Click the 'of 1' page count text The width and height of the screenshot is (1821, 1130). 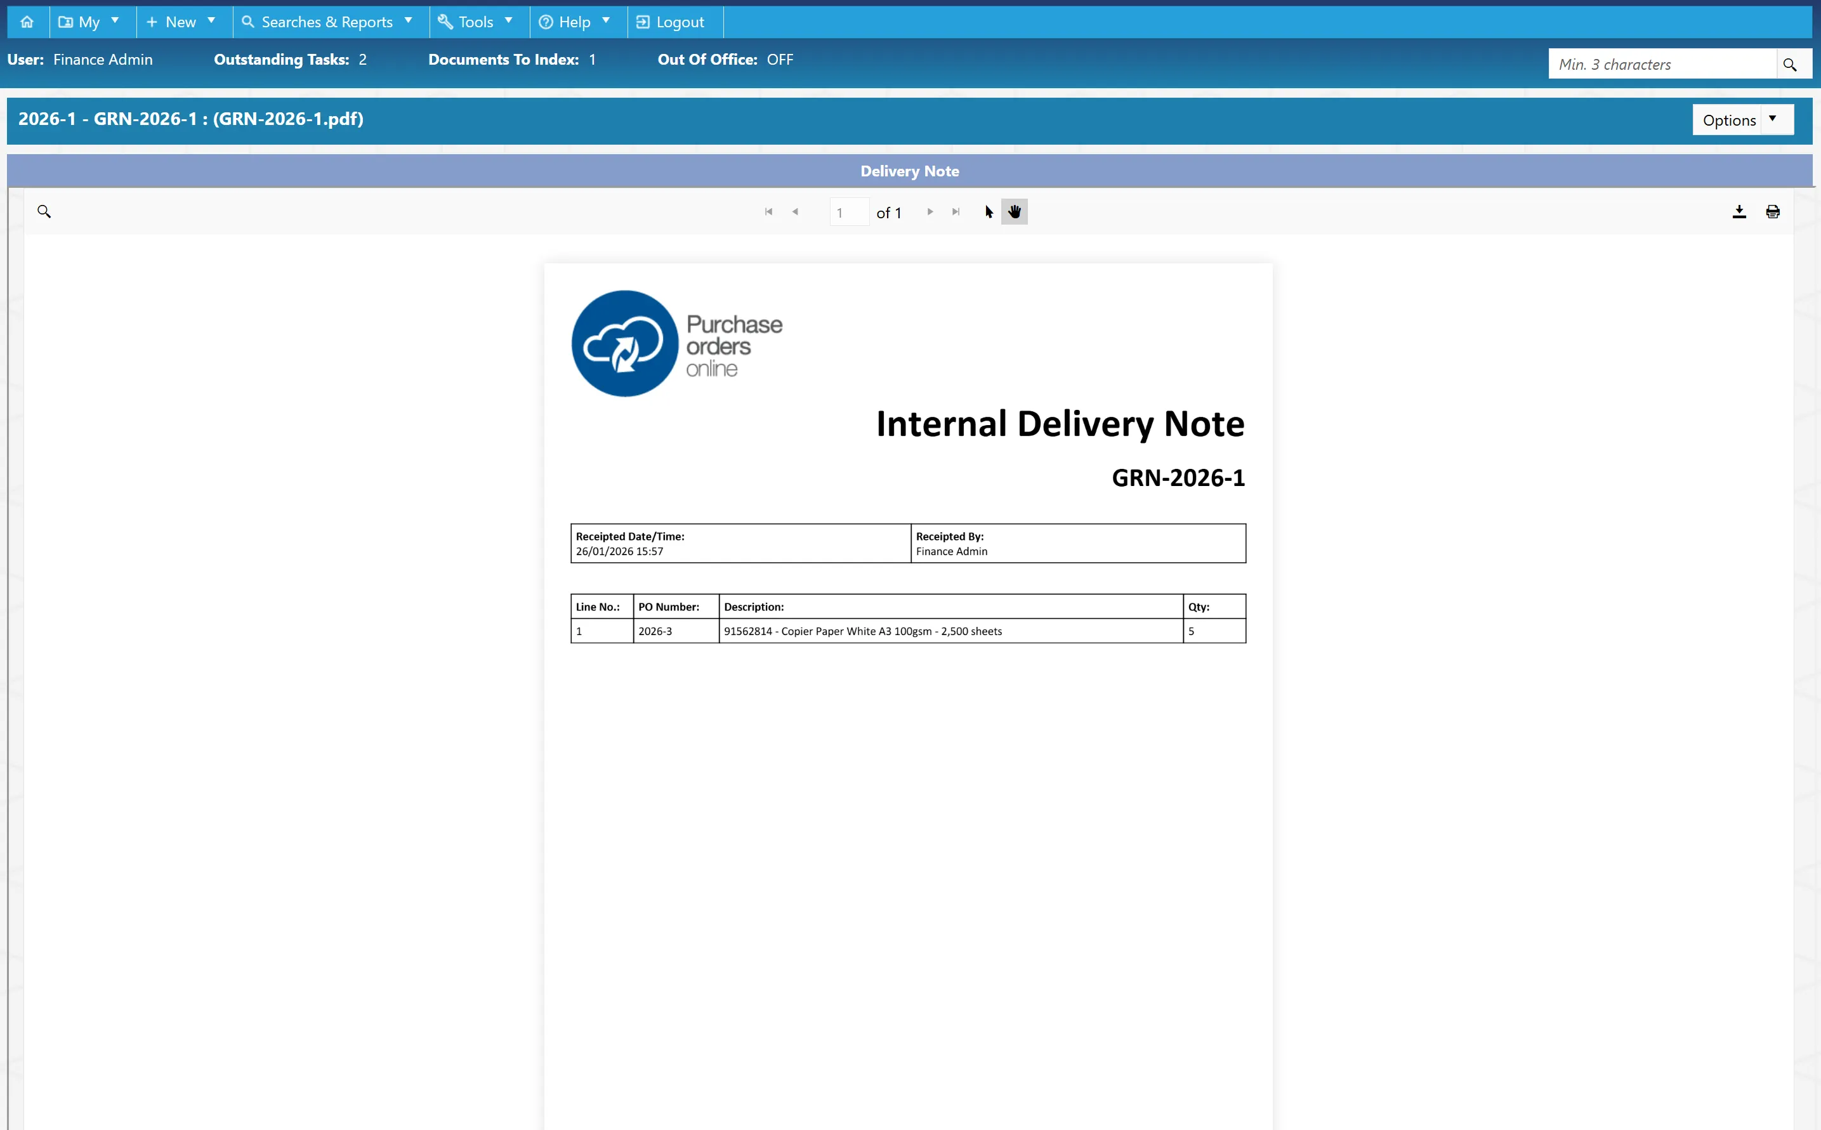tap(888, 213)
